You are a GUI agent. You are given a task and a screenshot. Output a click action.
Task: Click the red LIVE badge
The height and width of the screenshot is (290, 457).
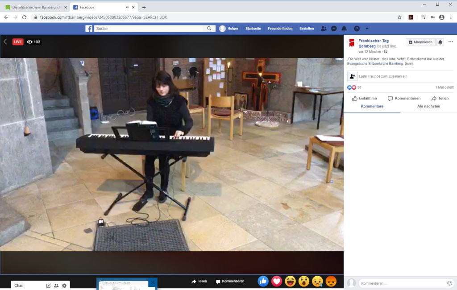[x=18, y=41]
